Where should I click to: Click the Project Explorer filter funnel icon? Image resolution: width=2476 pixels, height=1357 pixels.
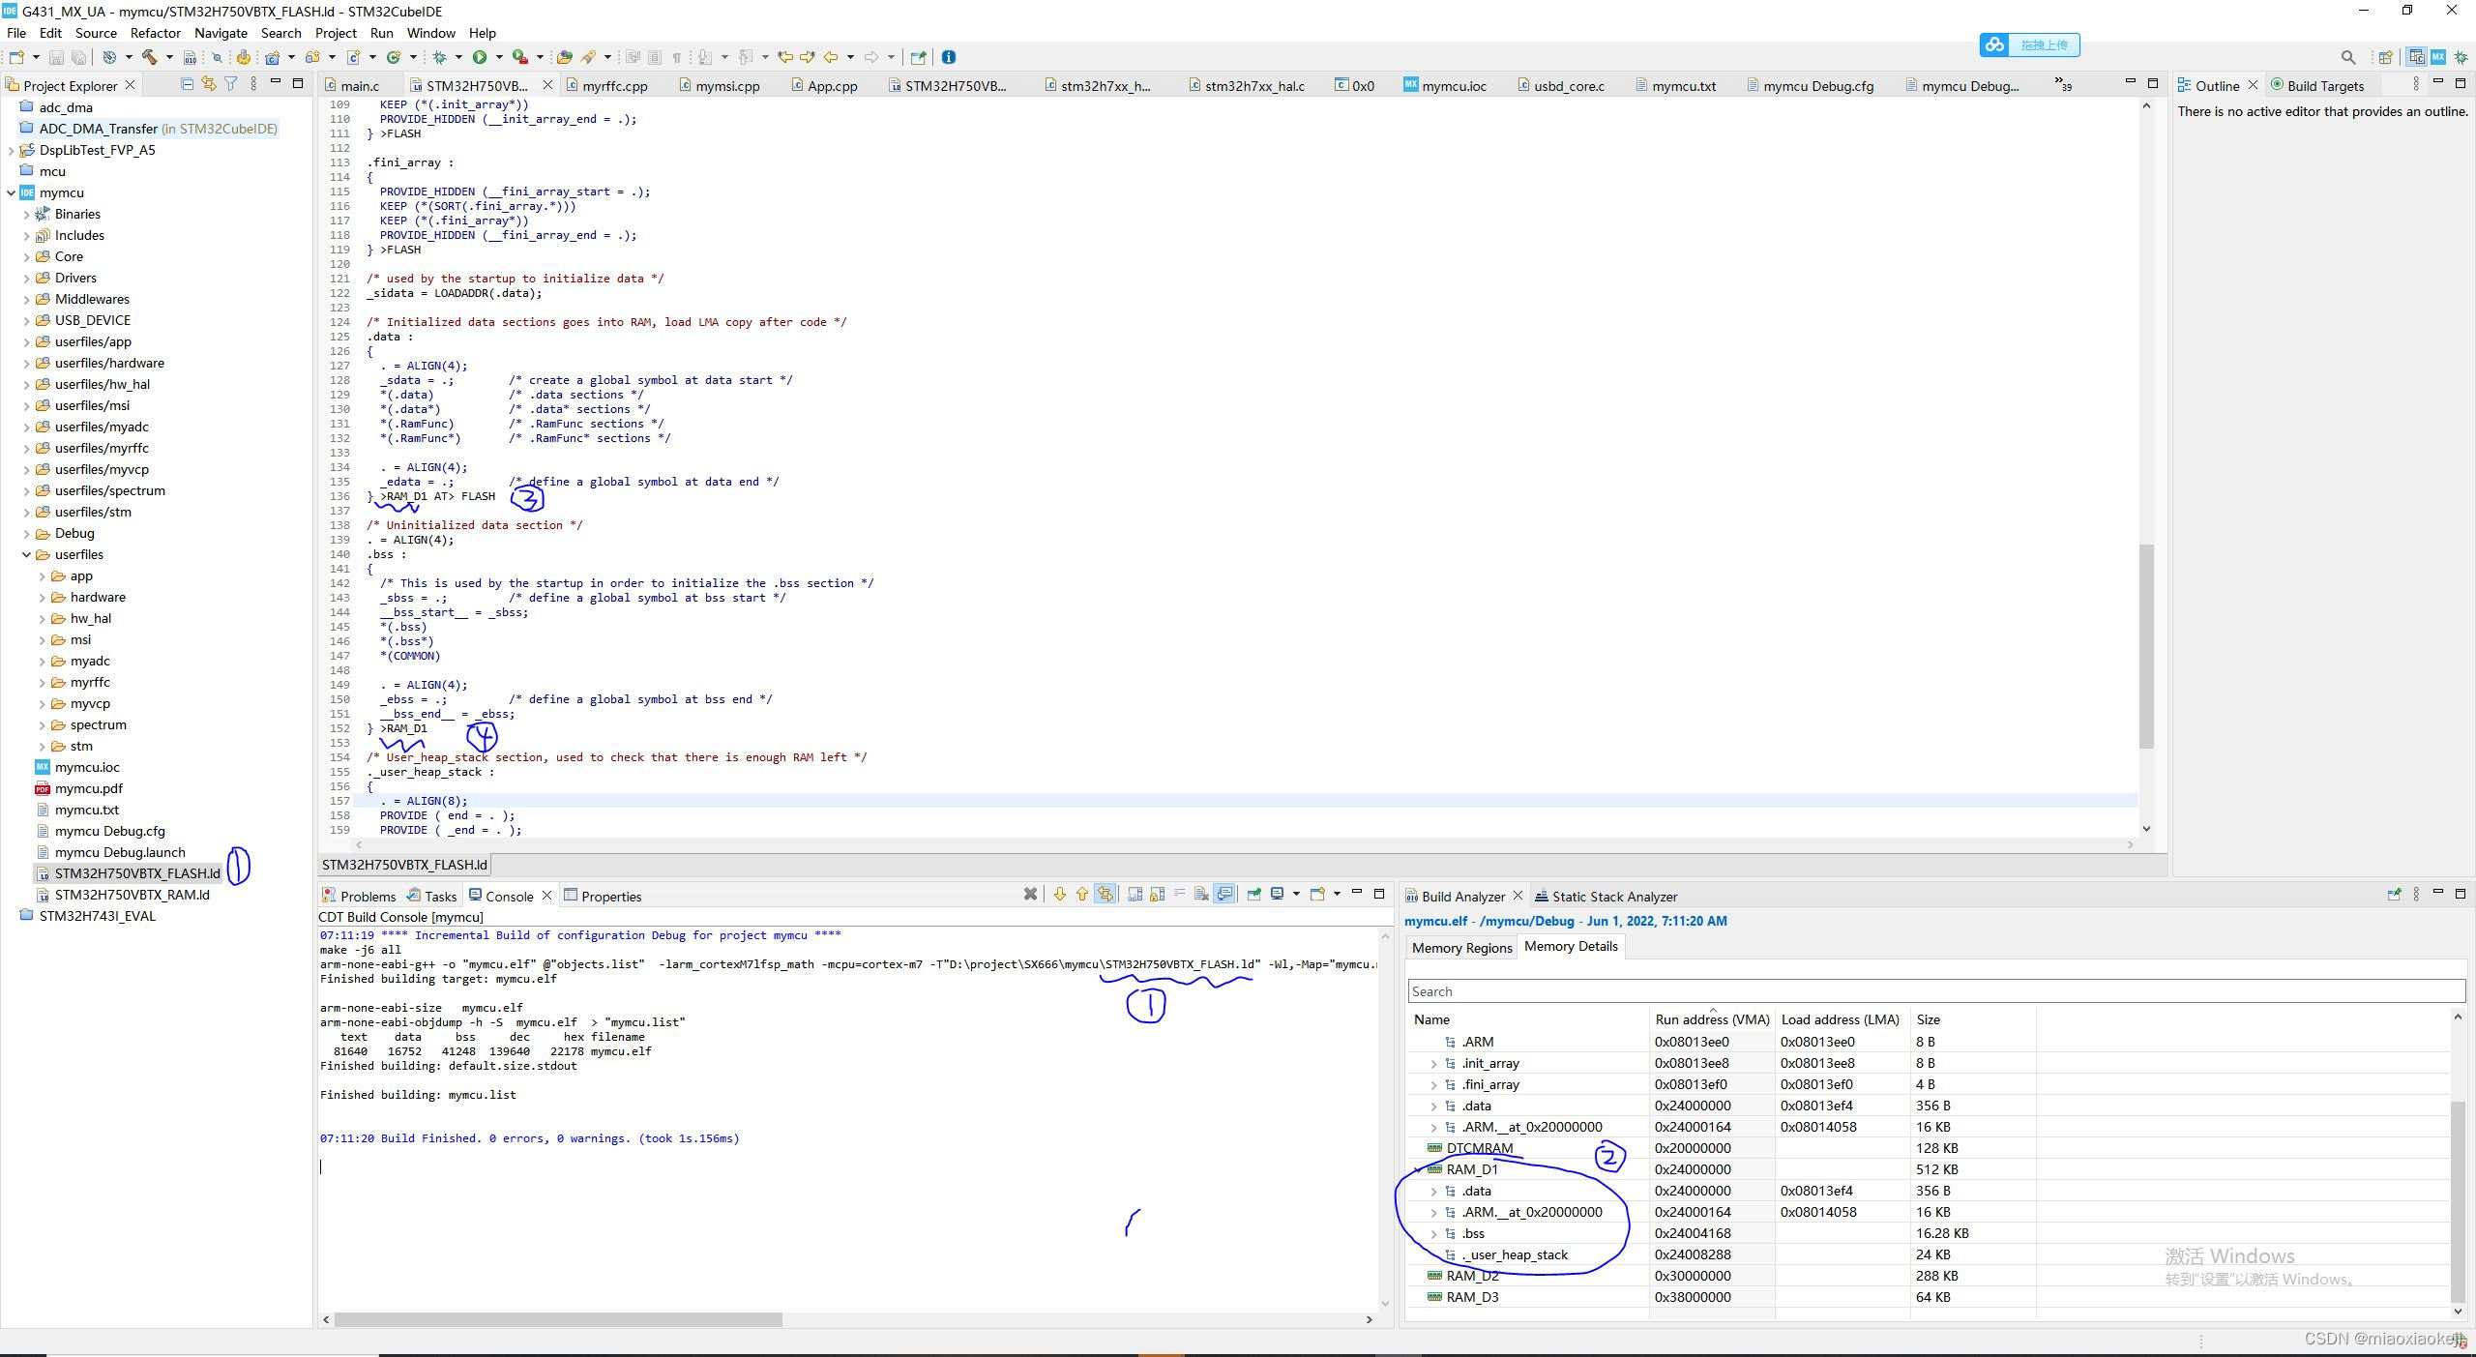230,84
